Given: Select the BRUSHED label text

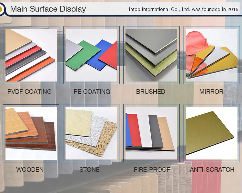Looking at the screenshot, I should pyautogui.click(x=150, y=92).
